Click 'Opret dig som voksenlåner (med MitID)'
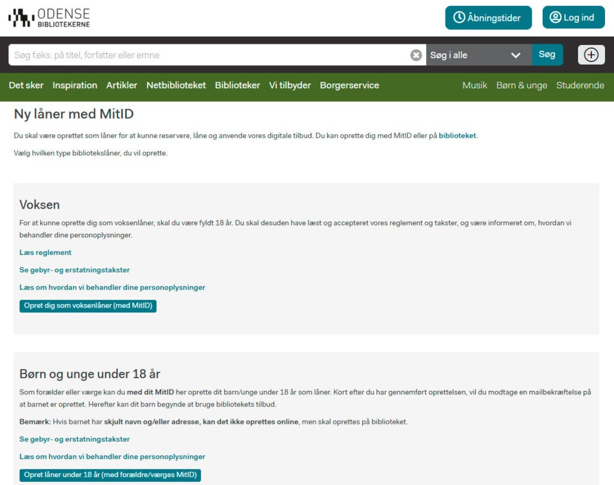This screenshot has width=614, height=485. coord(88,306)
